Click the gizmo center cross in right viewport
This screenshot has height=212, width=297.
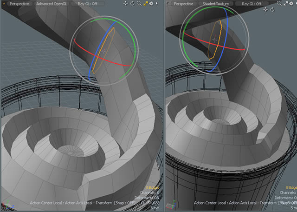[214, 40]
